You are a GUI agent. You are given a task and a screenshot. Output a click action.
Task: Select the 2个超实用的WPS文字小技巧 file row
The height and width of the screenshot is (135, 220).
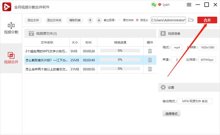(x=90, y=51)
